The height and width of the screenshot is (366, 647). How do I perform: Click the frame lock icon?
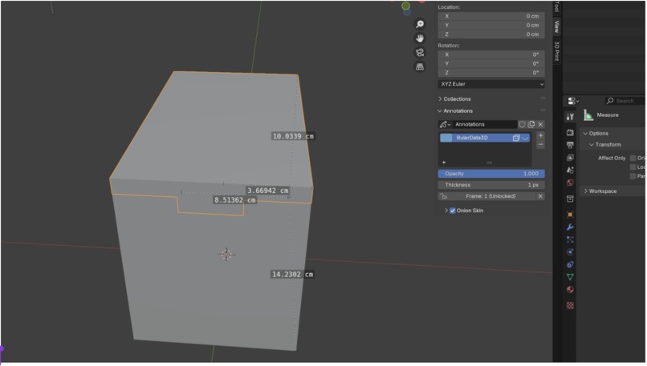(443, 196)
